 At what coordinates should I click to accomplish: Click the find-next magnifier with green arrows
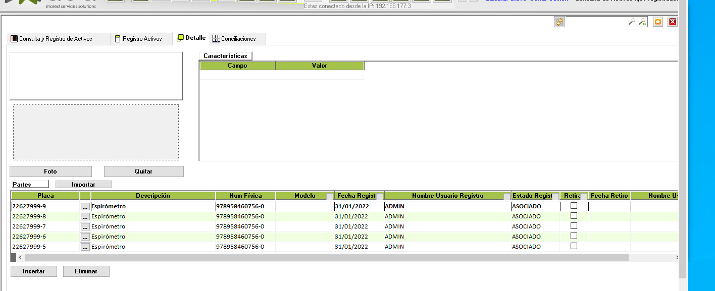[642, 22]
